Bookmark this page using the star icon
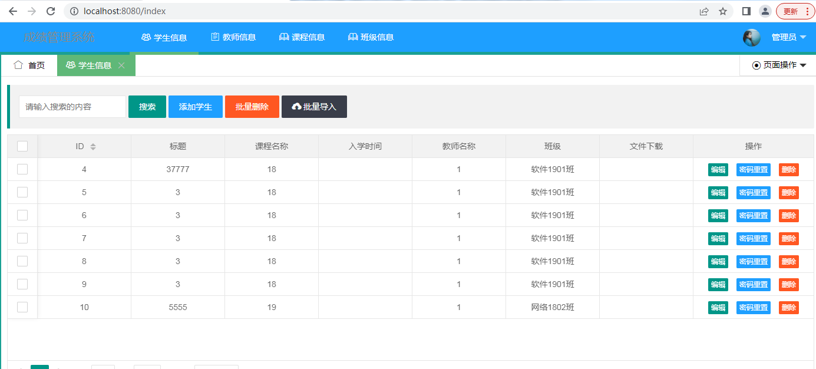 723,11
